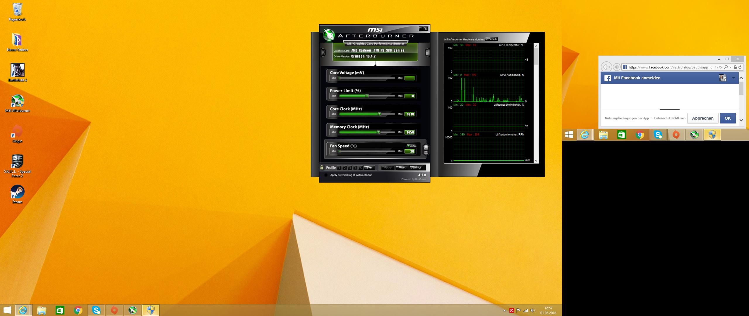Click the Memory Clock value field

409,132
